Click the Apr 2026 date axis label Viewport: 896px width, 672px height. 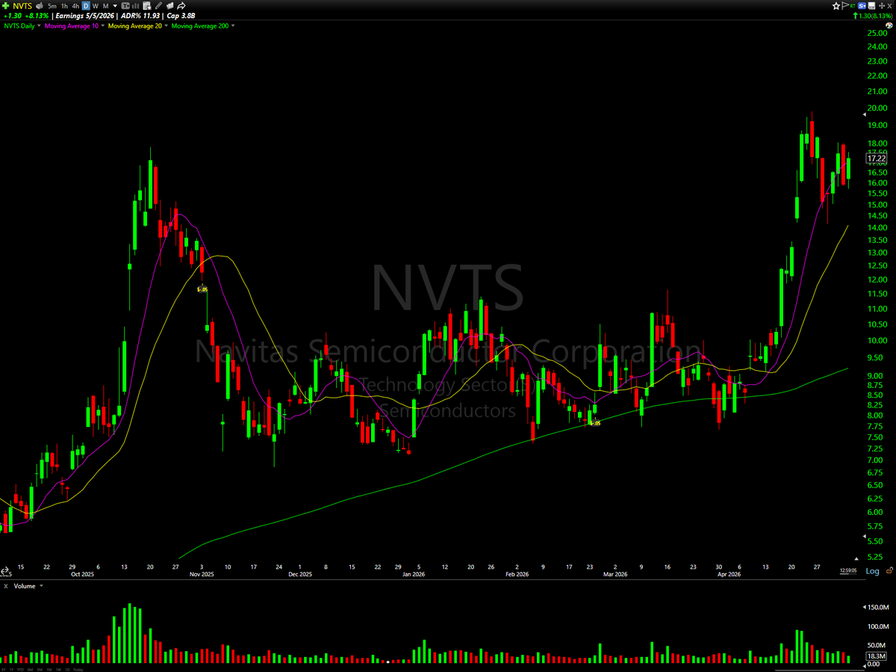729,574
